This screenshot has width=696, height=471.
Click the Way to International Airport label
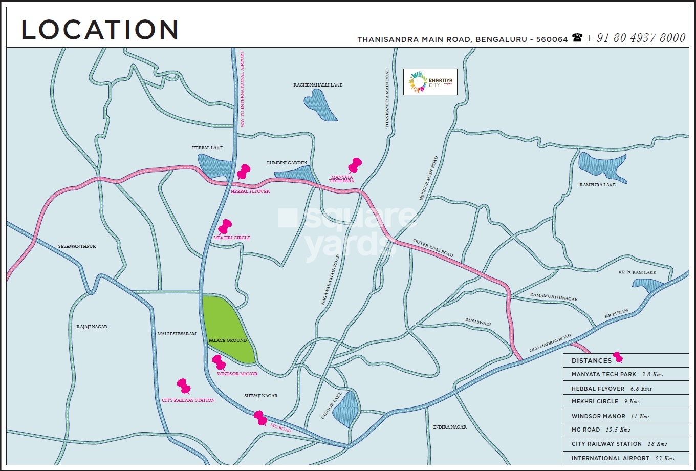pyautogui.click(x=243, y=89)
